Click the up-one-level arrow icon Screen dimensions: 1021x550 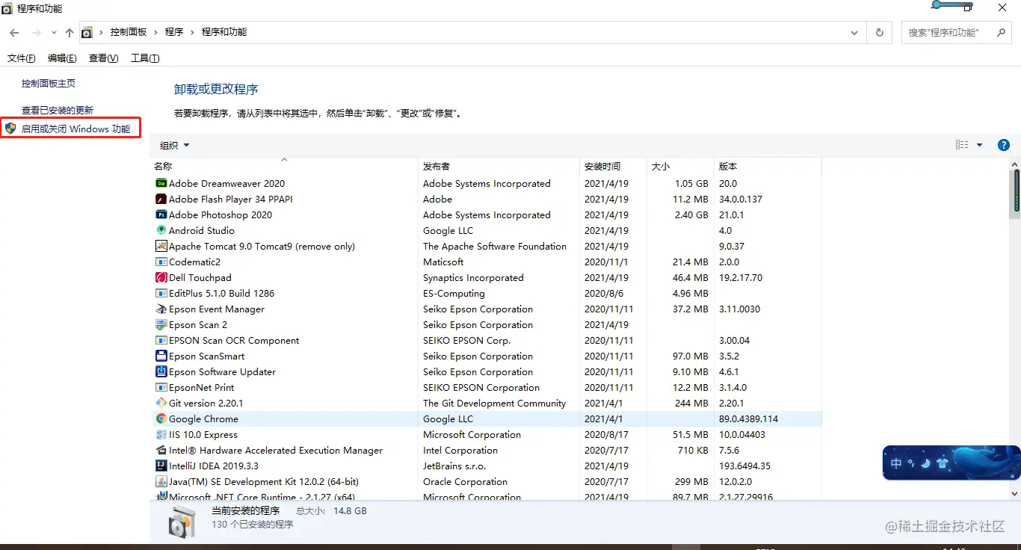[x=69, y=32]
